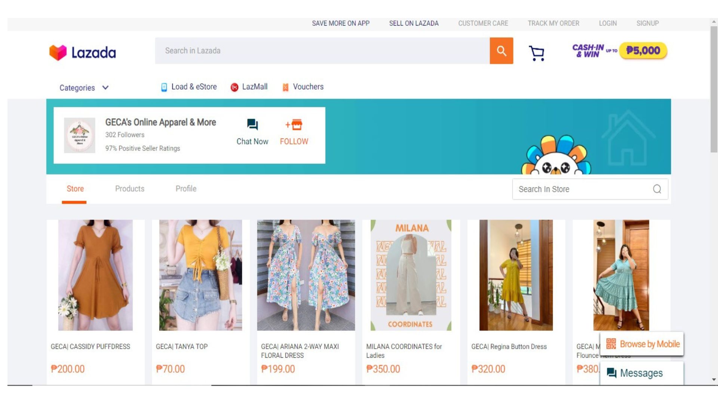The width and height of the screenshot is (718, 404).
Task: Click the LazMall red icon link
Action: tap(234, 87)
